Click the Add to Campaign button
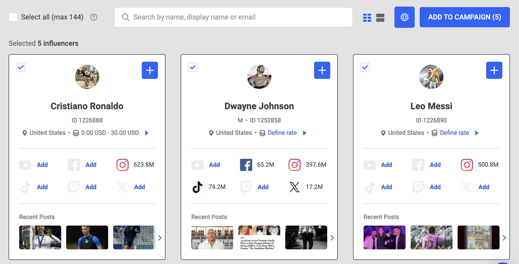This screenshot has width=519, height=264. pyautogui.click(x=464, y=17)
